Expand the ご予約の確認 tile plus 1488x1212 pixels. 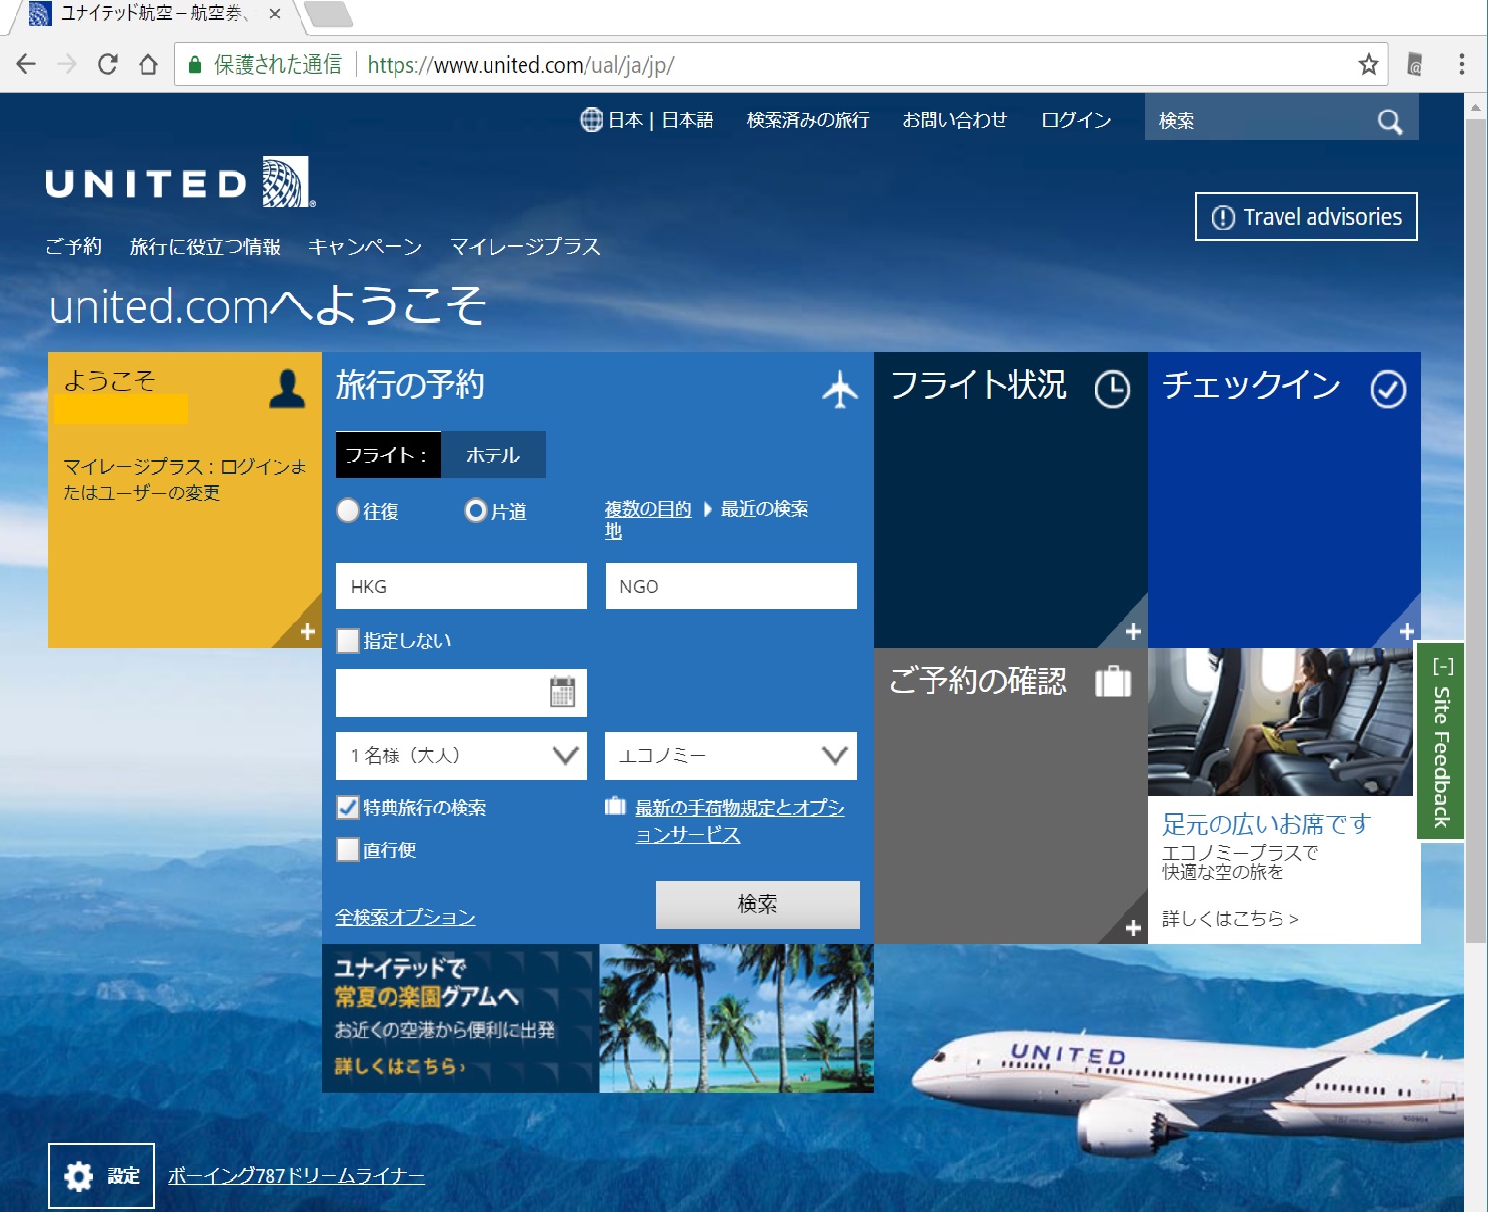1132,929
